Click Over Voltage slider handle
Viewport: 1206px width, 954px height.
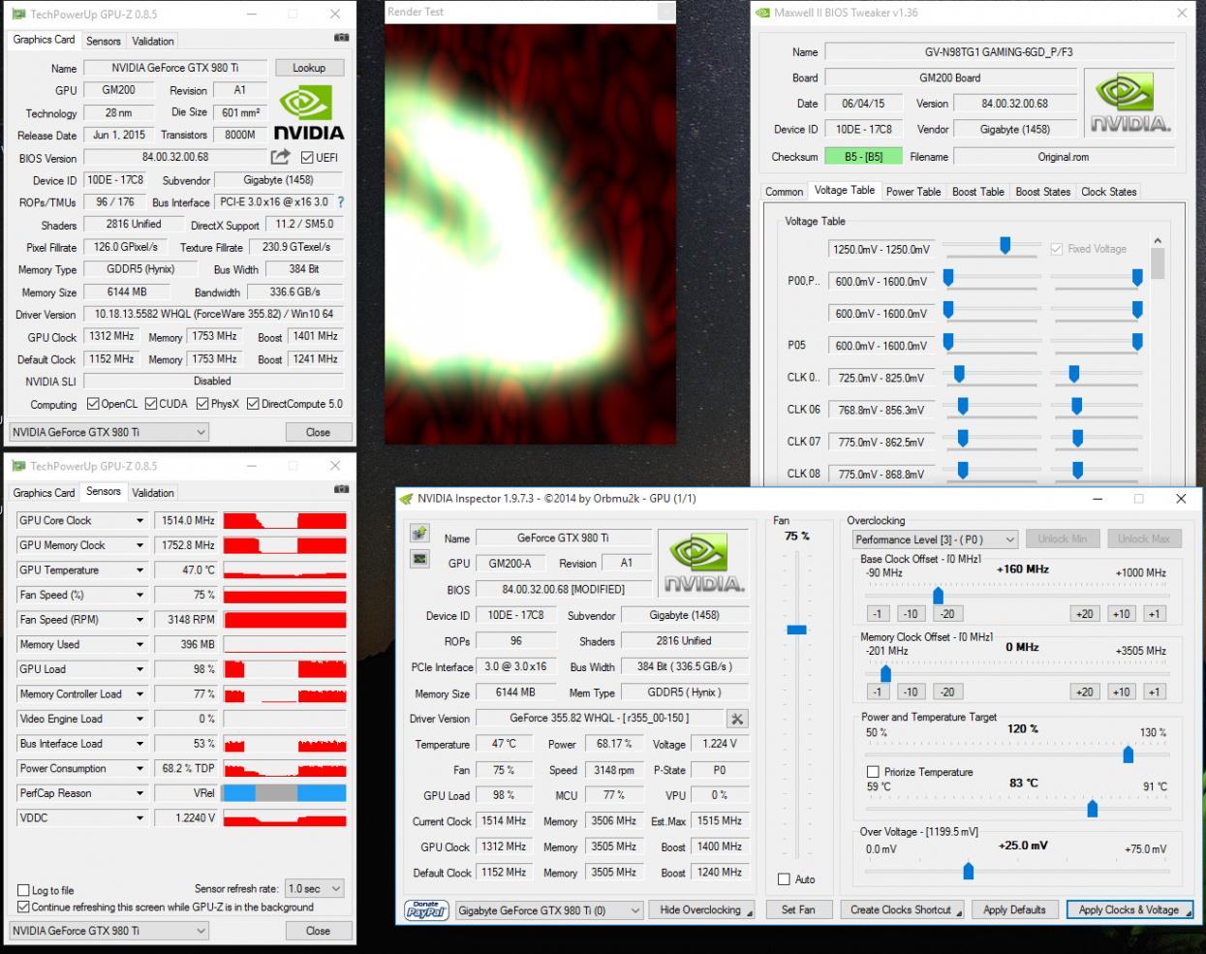968,871
